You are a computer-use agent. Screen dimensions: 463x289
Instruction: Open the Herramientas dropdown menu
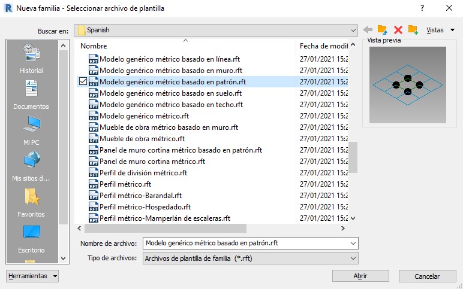(x=33, y=276)
